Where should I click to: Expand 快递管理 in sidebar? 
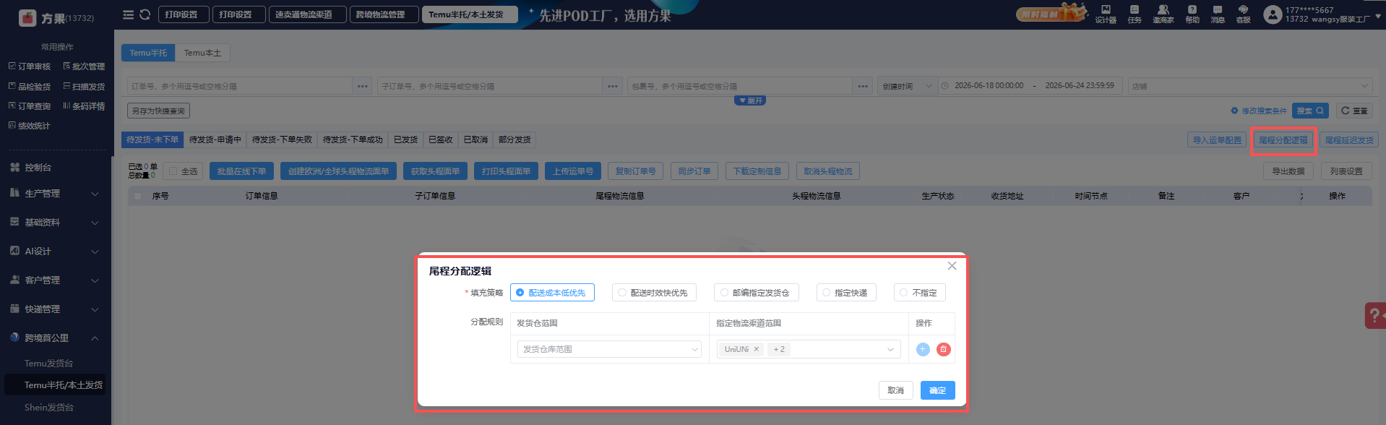coord(54,309)
